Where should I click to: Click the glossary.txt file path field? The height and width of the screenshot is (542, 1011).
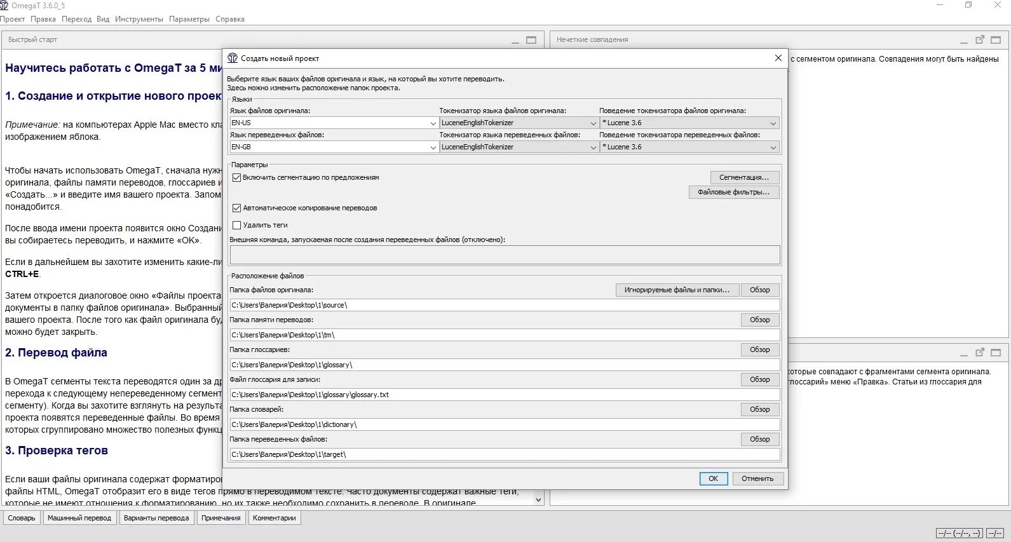point(505,395)
